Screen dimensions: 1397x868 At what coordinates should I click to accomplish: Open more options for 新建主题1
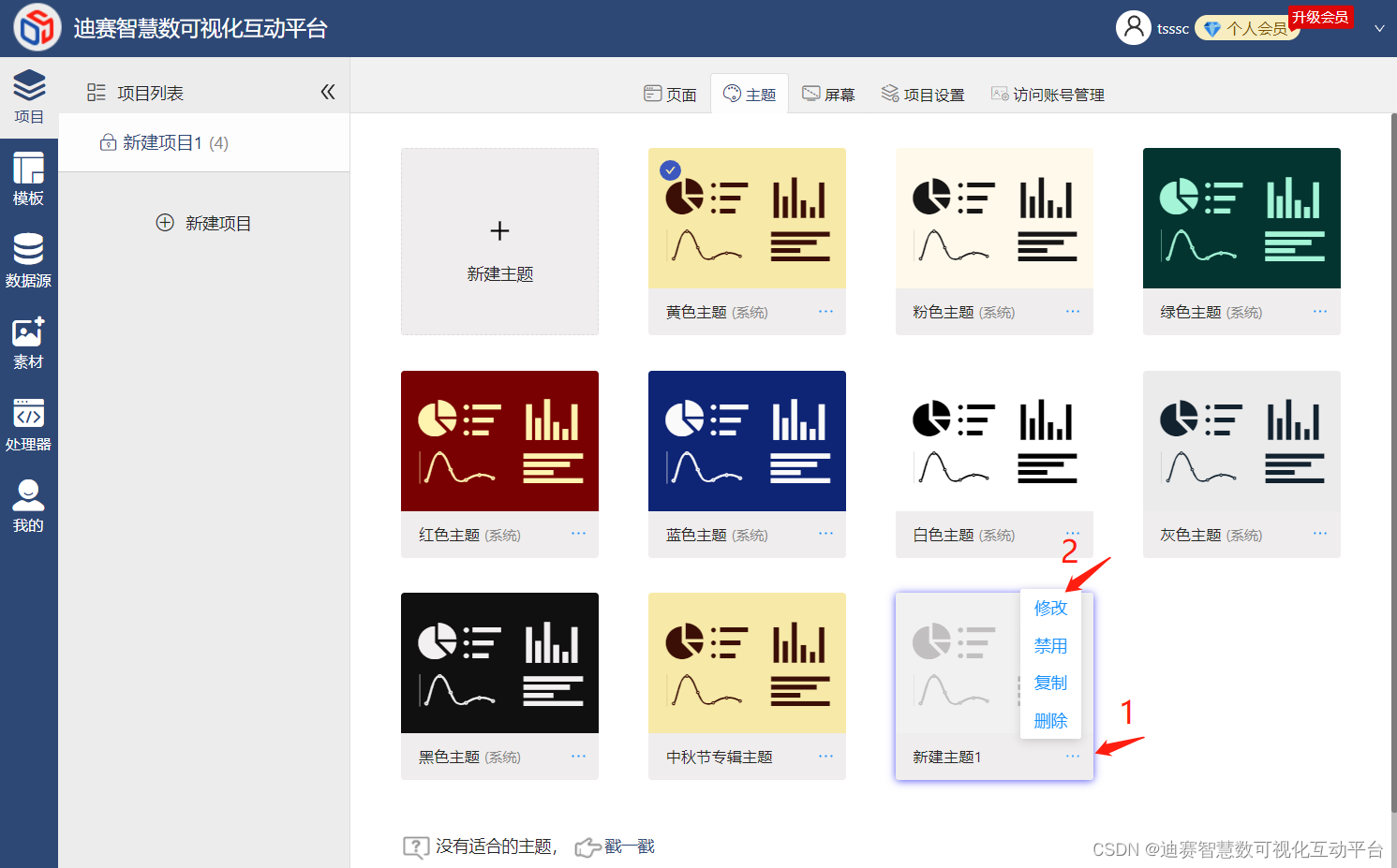(x=1073, y=756)
